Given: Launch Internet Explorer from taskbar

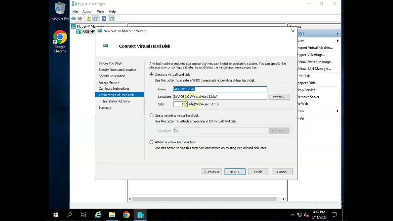Looking at the screenshot, I should 98,215.
